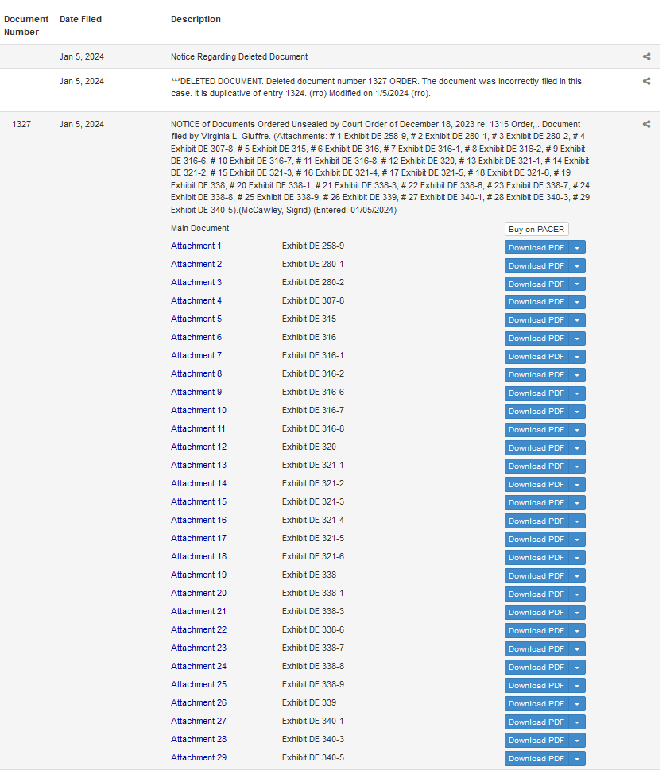This screenshot has height=774, width=670.
Task: Open download options arrow for Exhibit DE 339
Action: (577, 704)
